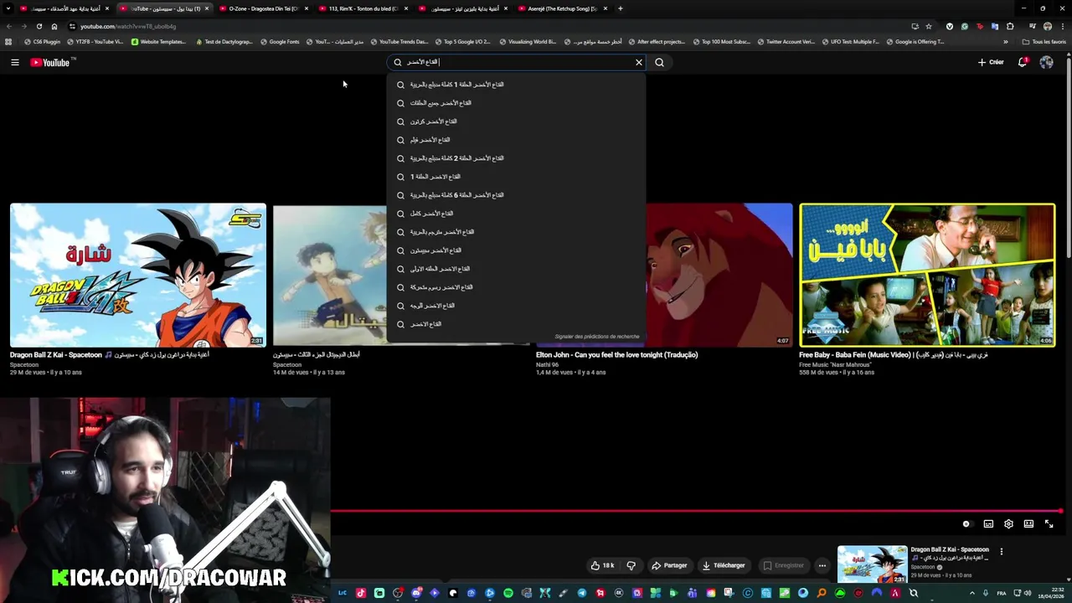Clear the search box with X
This screenshot has width=1072, height=603.
(x=639, y=62)
